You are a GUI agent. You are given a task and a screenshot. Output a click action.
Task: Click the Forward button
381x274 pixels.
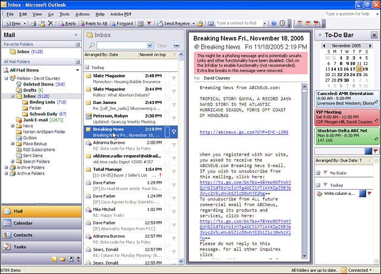(121, 24)
